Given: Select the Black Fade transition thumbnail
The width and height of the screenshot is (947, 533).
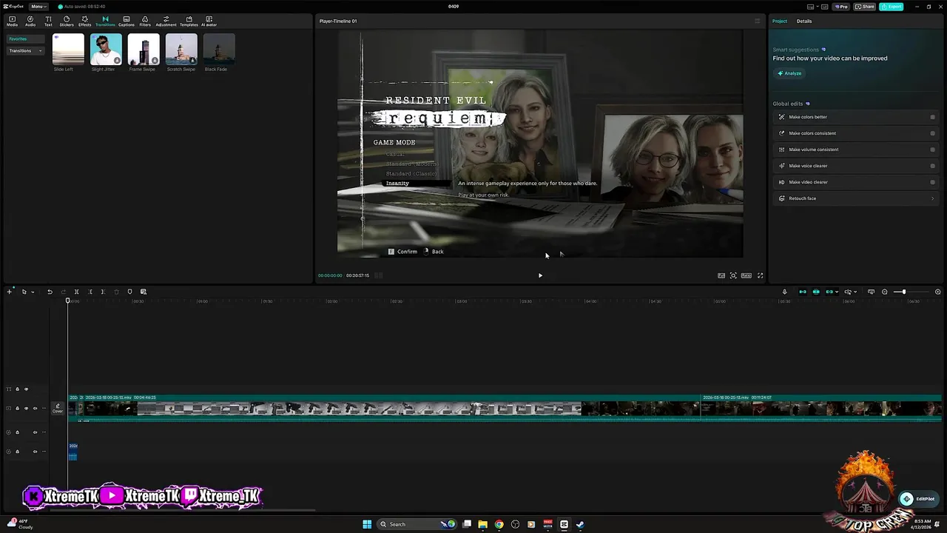Looking at the screenshot, I should pos(219,50).
